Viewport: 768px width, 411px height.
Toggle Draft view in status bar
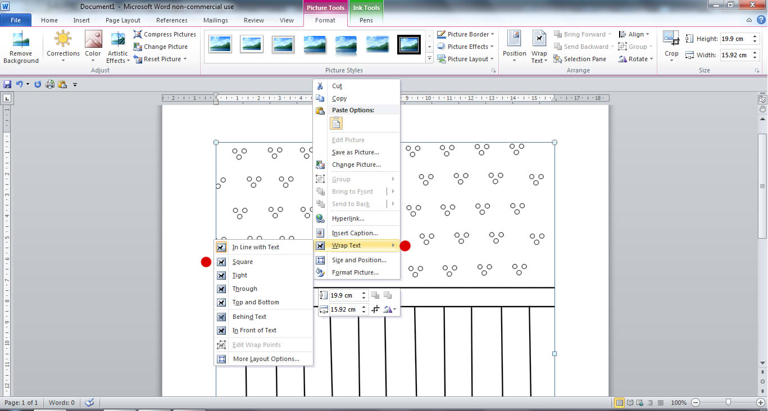click(x=660, y=403)
